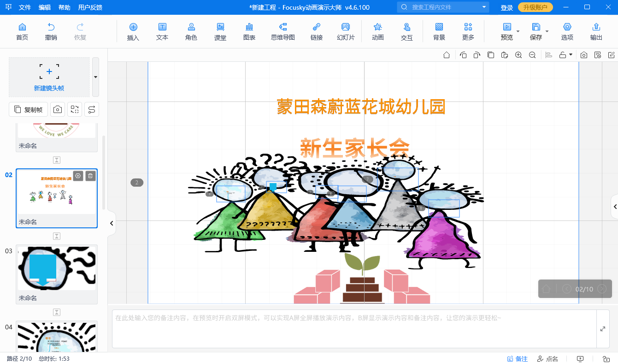The width and height of the screenshot is (618, 363).
Task: Open 点名 roll call in status bar
Action: [547, 358]
